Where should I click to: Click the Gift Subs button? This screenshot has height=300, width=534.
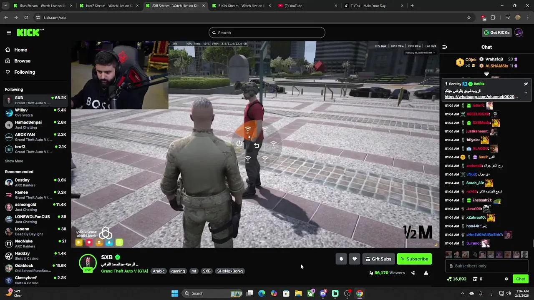coord(378,259)
